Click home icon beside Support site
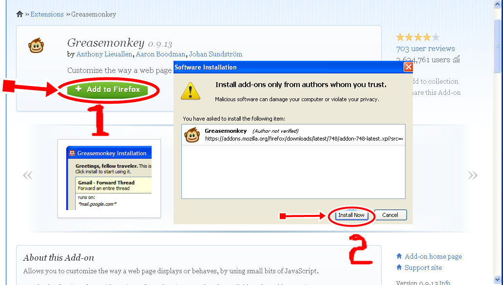Image resolution: width=503 pixels, height=285 pixels. point(399,267)
